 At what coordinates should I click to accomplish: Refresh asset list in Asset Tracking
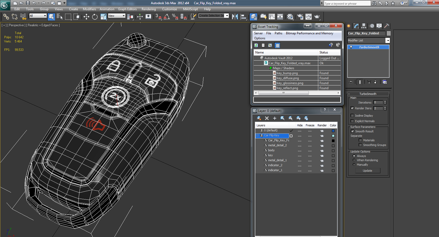[256, 45]
